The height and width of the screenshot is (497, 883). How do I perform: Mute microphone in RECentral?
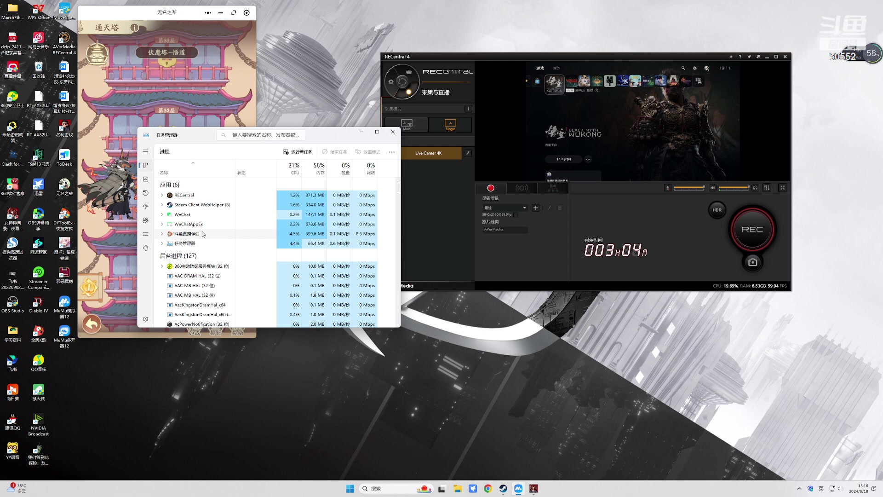668,188
